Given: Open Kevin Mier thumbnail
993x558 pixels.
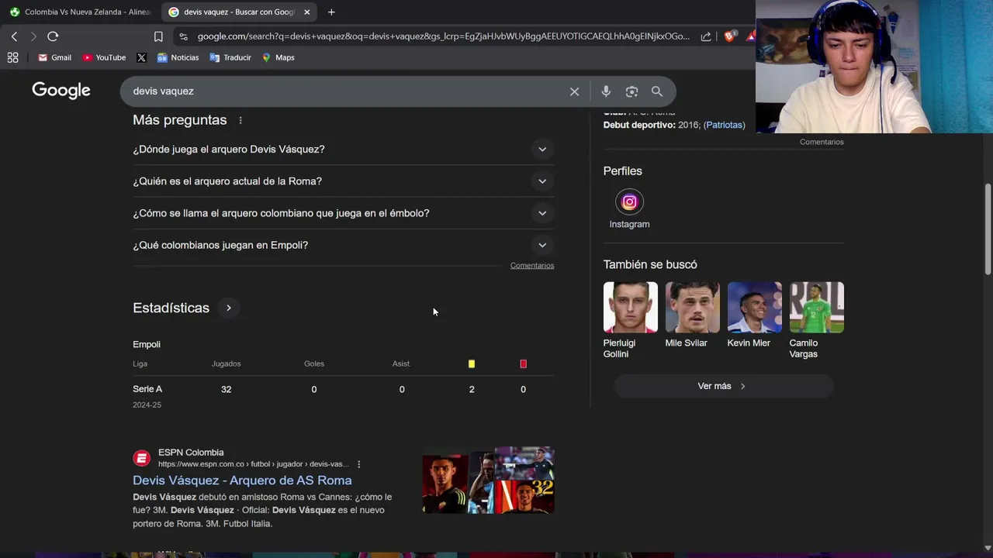Looking at the screenshot, I should (x=754, y=308).
